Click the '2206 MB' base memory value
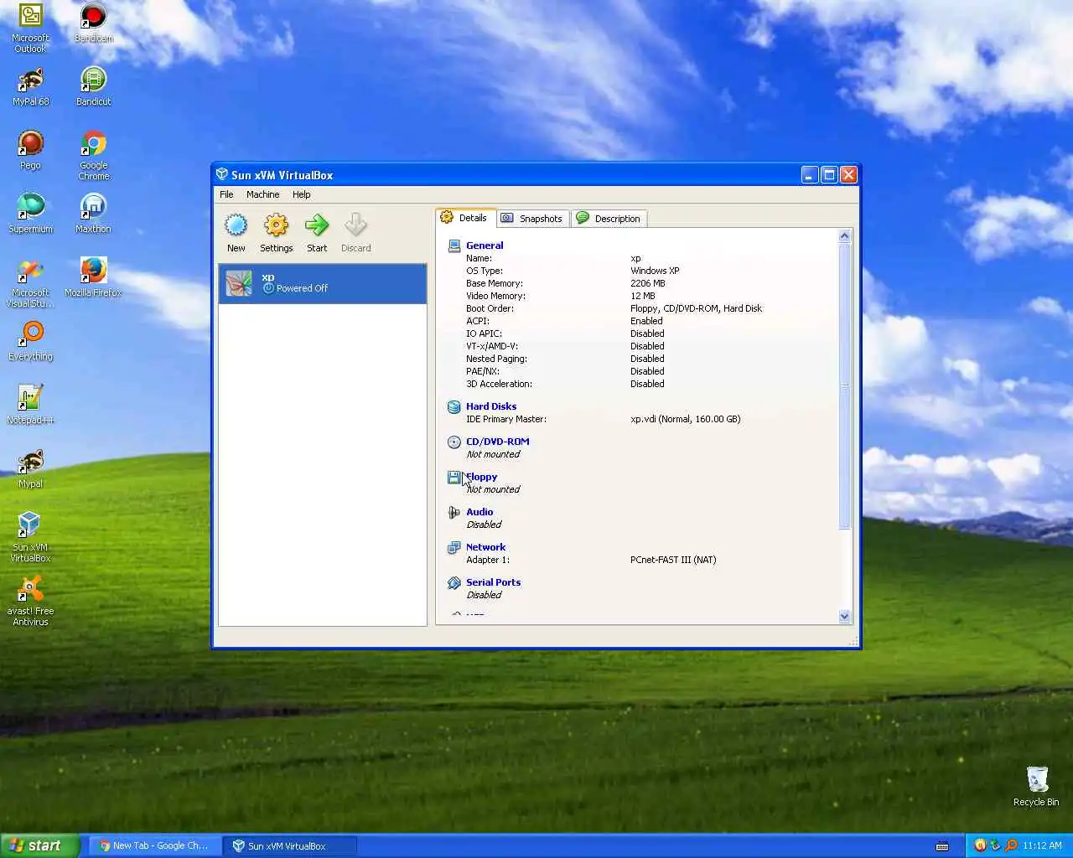 [x=648, y=283]
